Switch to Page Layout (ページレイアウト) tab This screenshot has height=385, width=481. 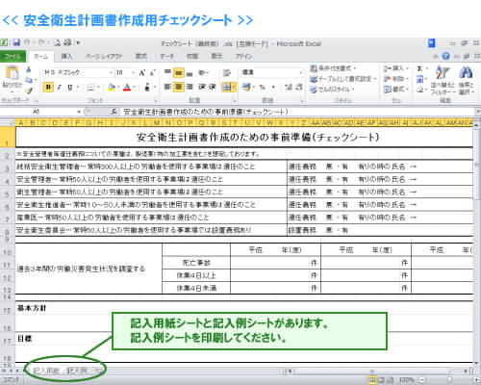tap(104, 56)
